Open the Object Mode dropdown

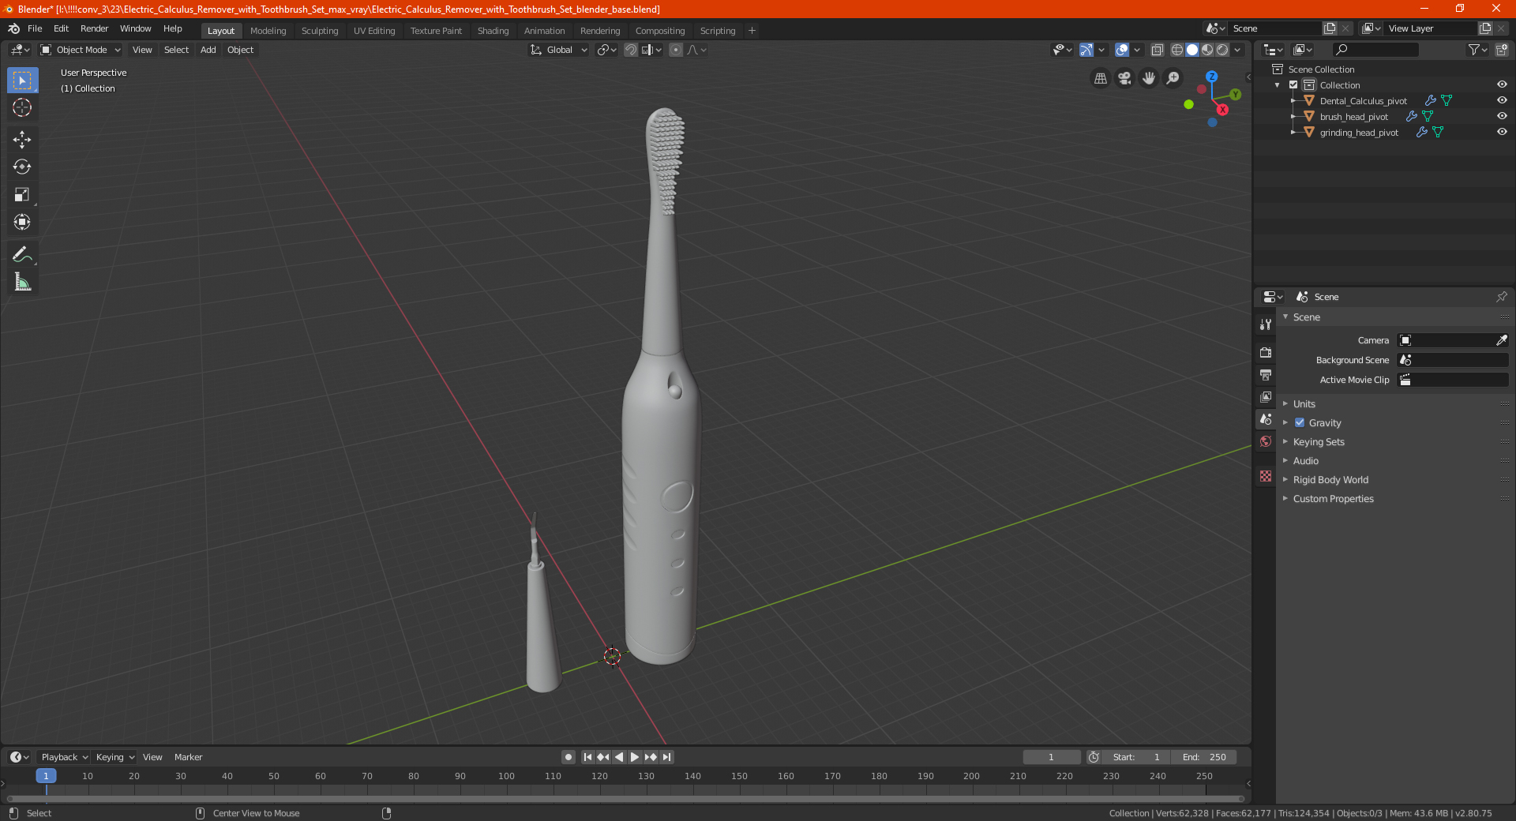tap(80, 50)
